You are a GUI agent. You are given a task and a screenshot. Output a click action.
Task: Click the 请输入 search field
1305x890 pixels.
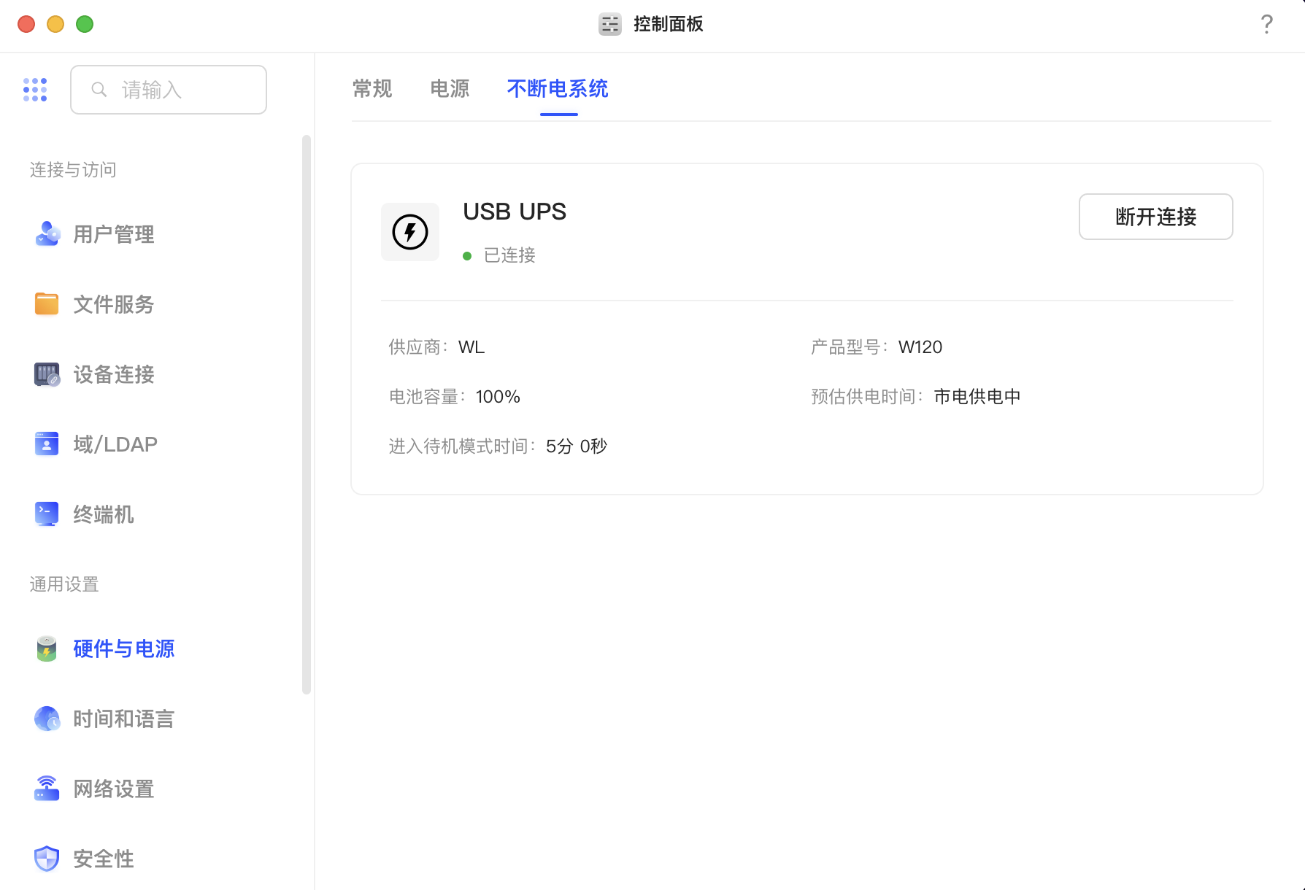[x=168, y=89]
